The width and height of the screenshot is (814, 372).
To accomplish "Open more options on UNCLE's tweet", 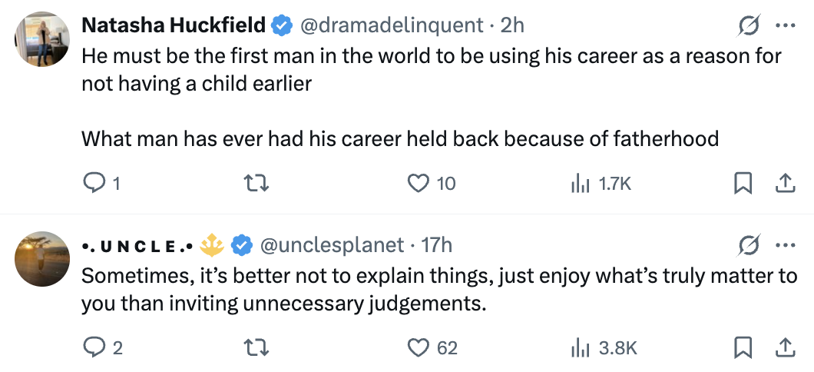I will (x=785, y=245).
